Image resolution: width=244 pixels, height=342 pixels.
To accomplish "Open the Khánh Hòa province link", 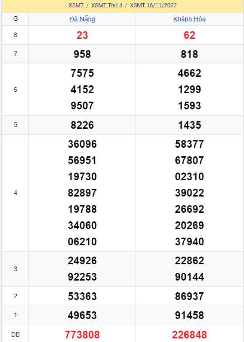I will [189, 19].
